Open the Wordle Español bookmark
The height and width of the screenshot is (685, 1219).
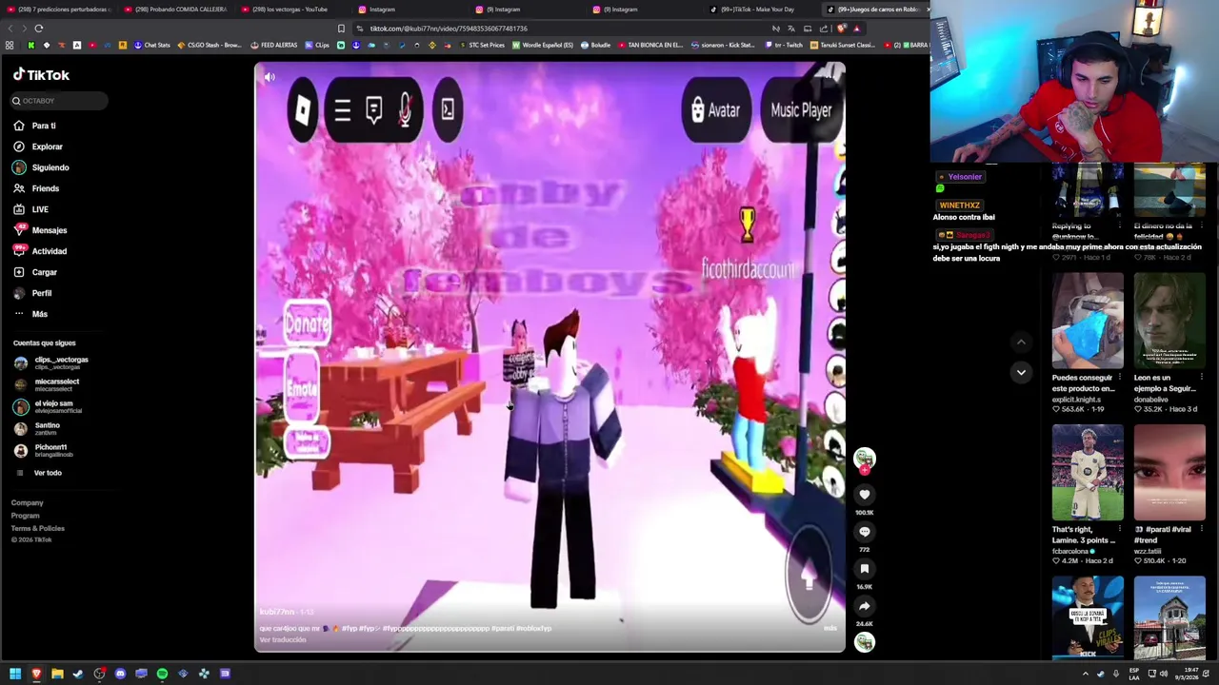pyautogui.click(x=544, y=45)
